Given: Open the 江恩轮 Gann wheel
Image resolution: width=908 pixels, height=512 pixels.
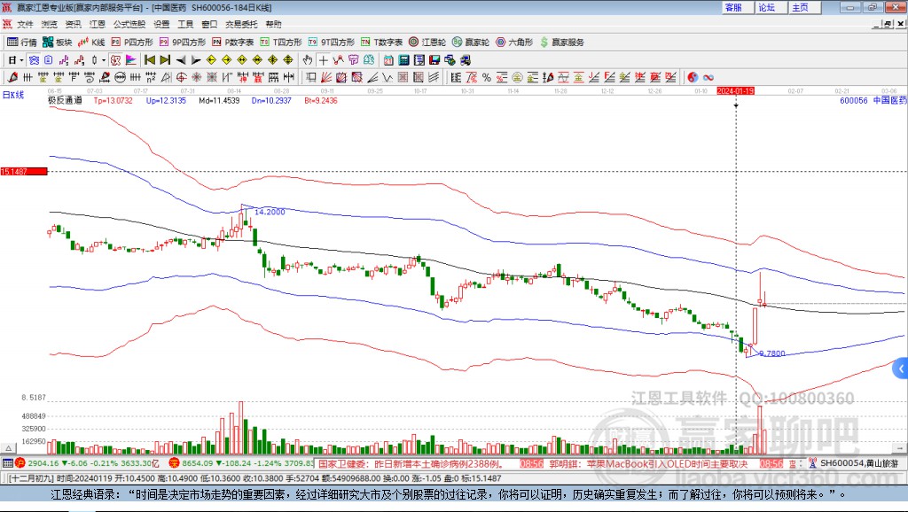Looking at the screenshot, I should click(x=427, y=42).
